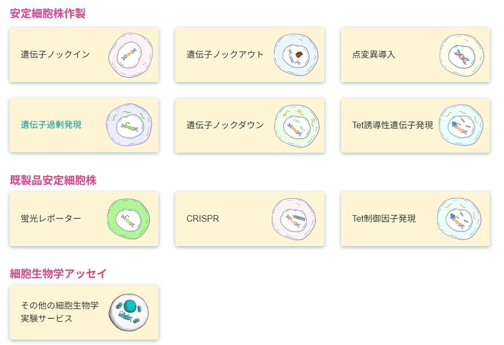Open the 遺伝子ノックダウン text link

pyautogui.click(x=225, y=125)
